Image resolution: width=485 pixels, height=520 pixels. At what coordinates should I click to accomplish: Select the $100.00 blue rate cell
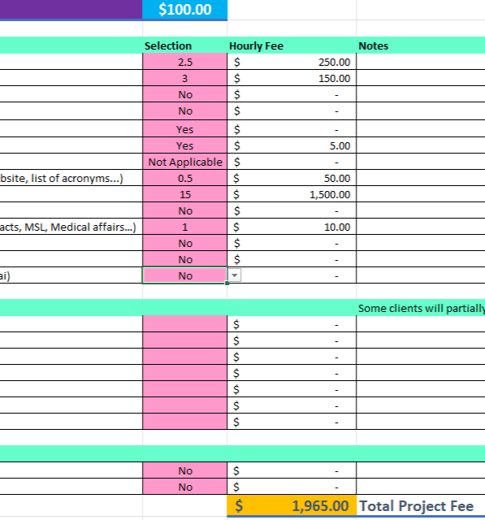[x=185, y=10]
